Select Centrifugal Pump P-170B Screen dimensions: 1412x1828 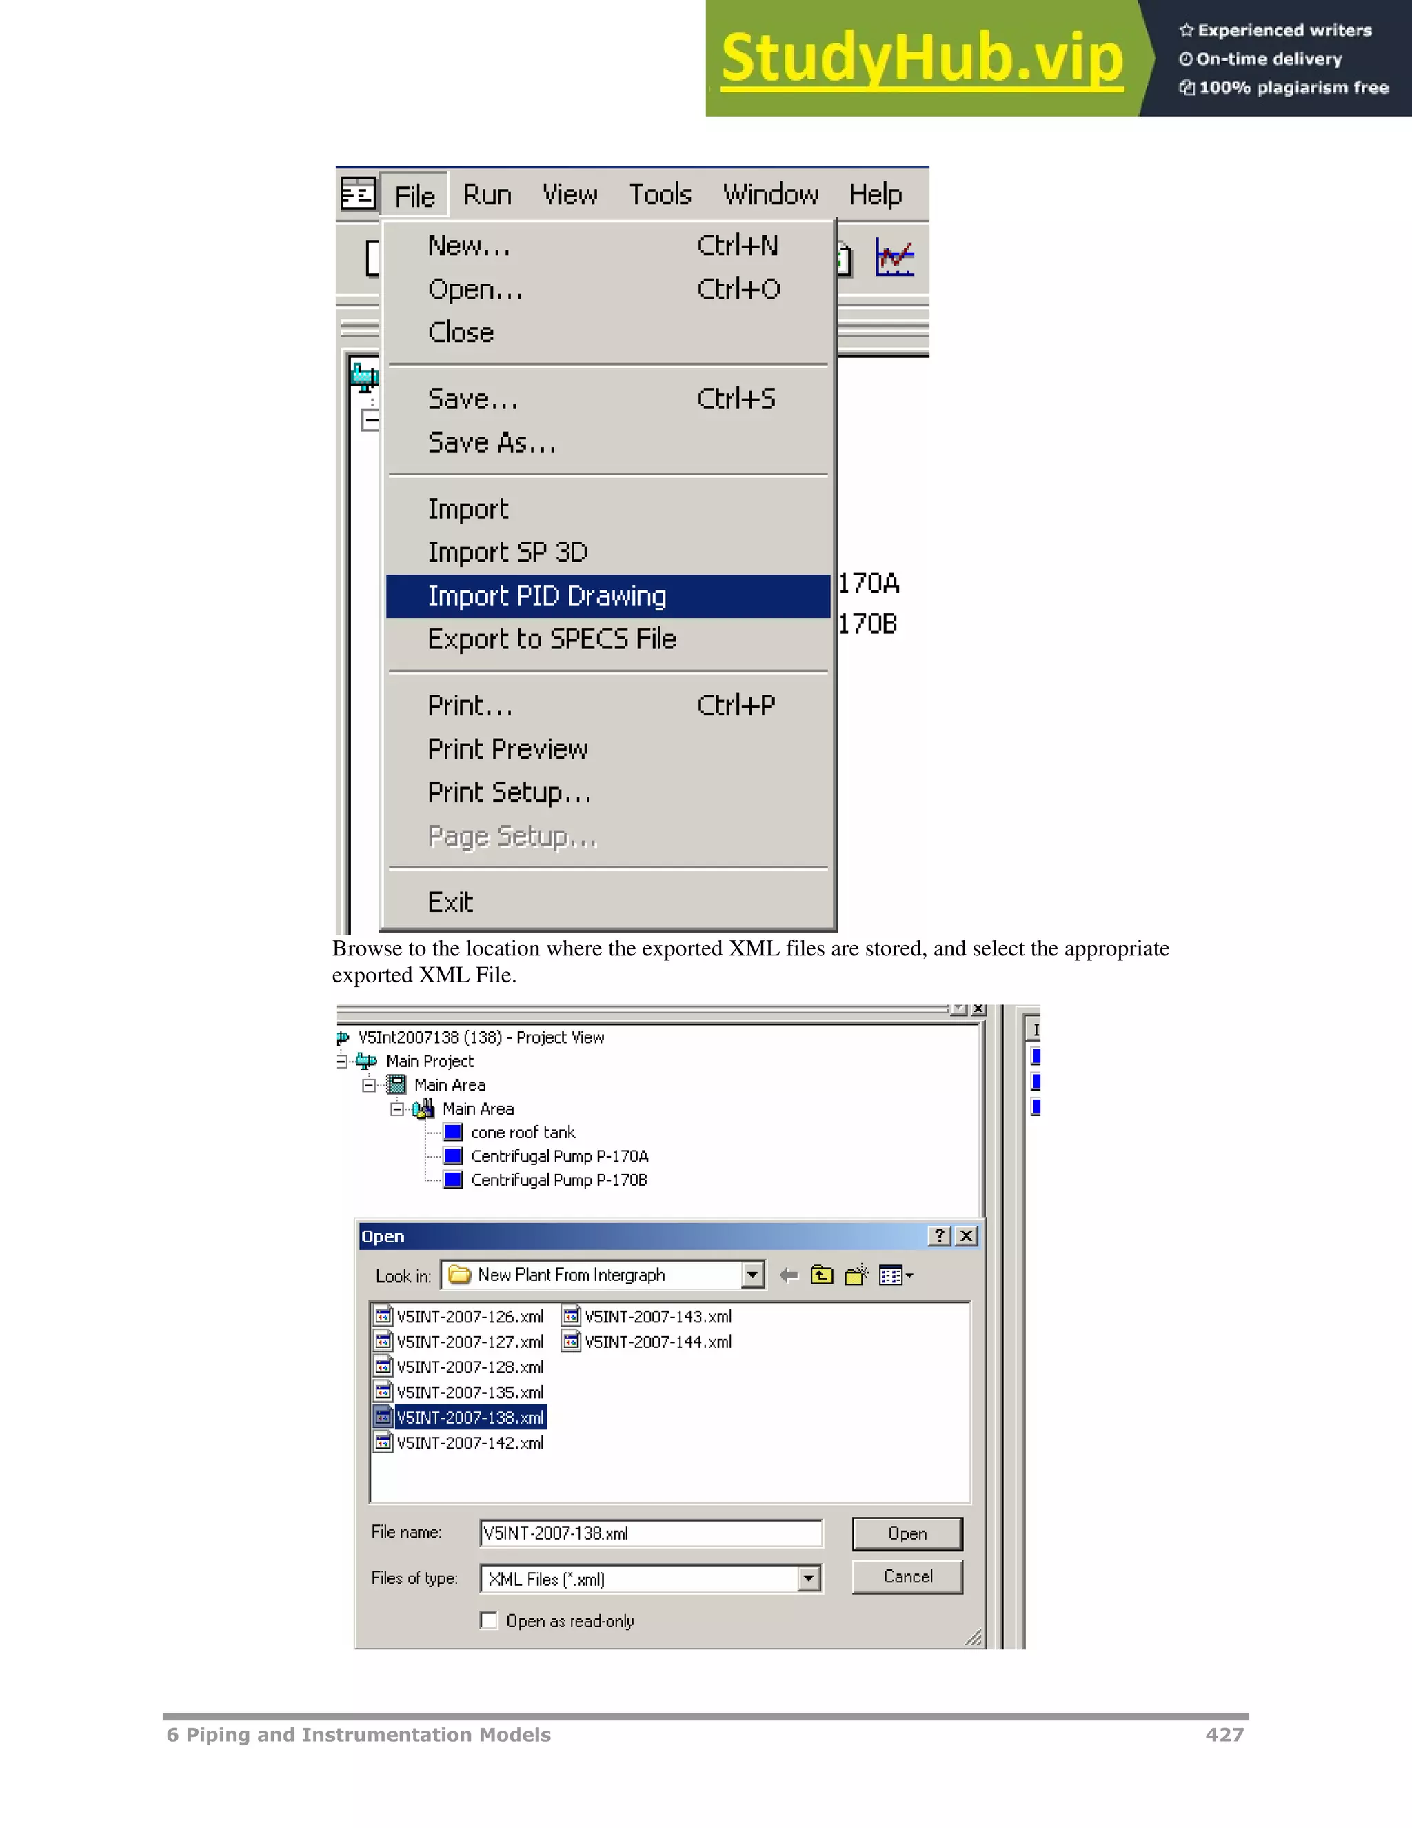[558, 1180]
